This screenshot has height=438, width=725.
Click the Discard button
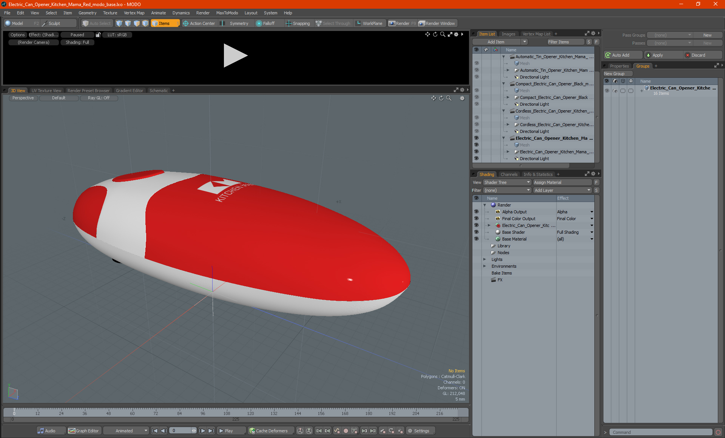(x=703, y=55)
